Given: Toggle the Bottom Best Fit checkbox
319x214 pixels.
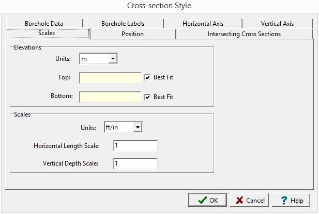Looking at the screenshot, I should coord(147,96).
